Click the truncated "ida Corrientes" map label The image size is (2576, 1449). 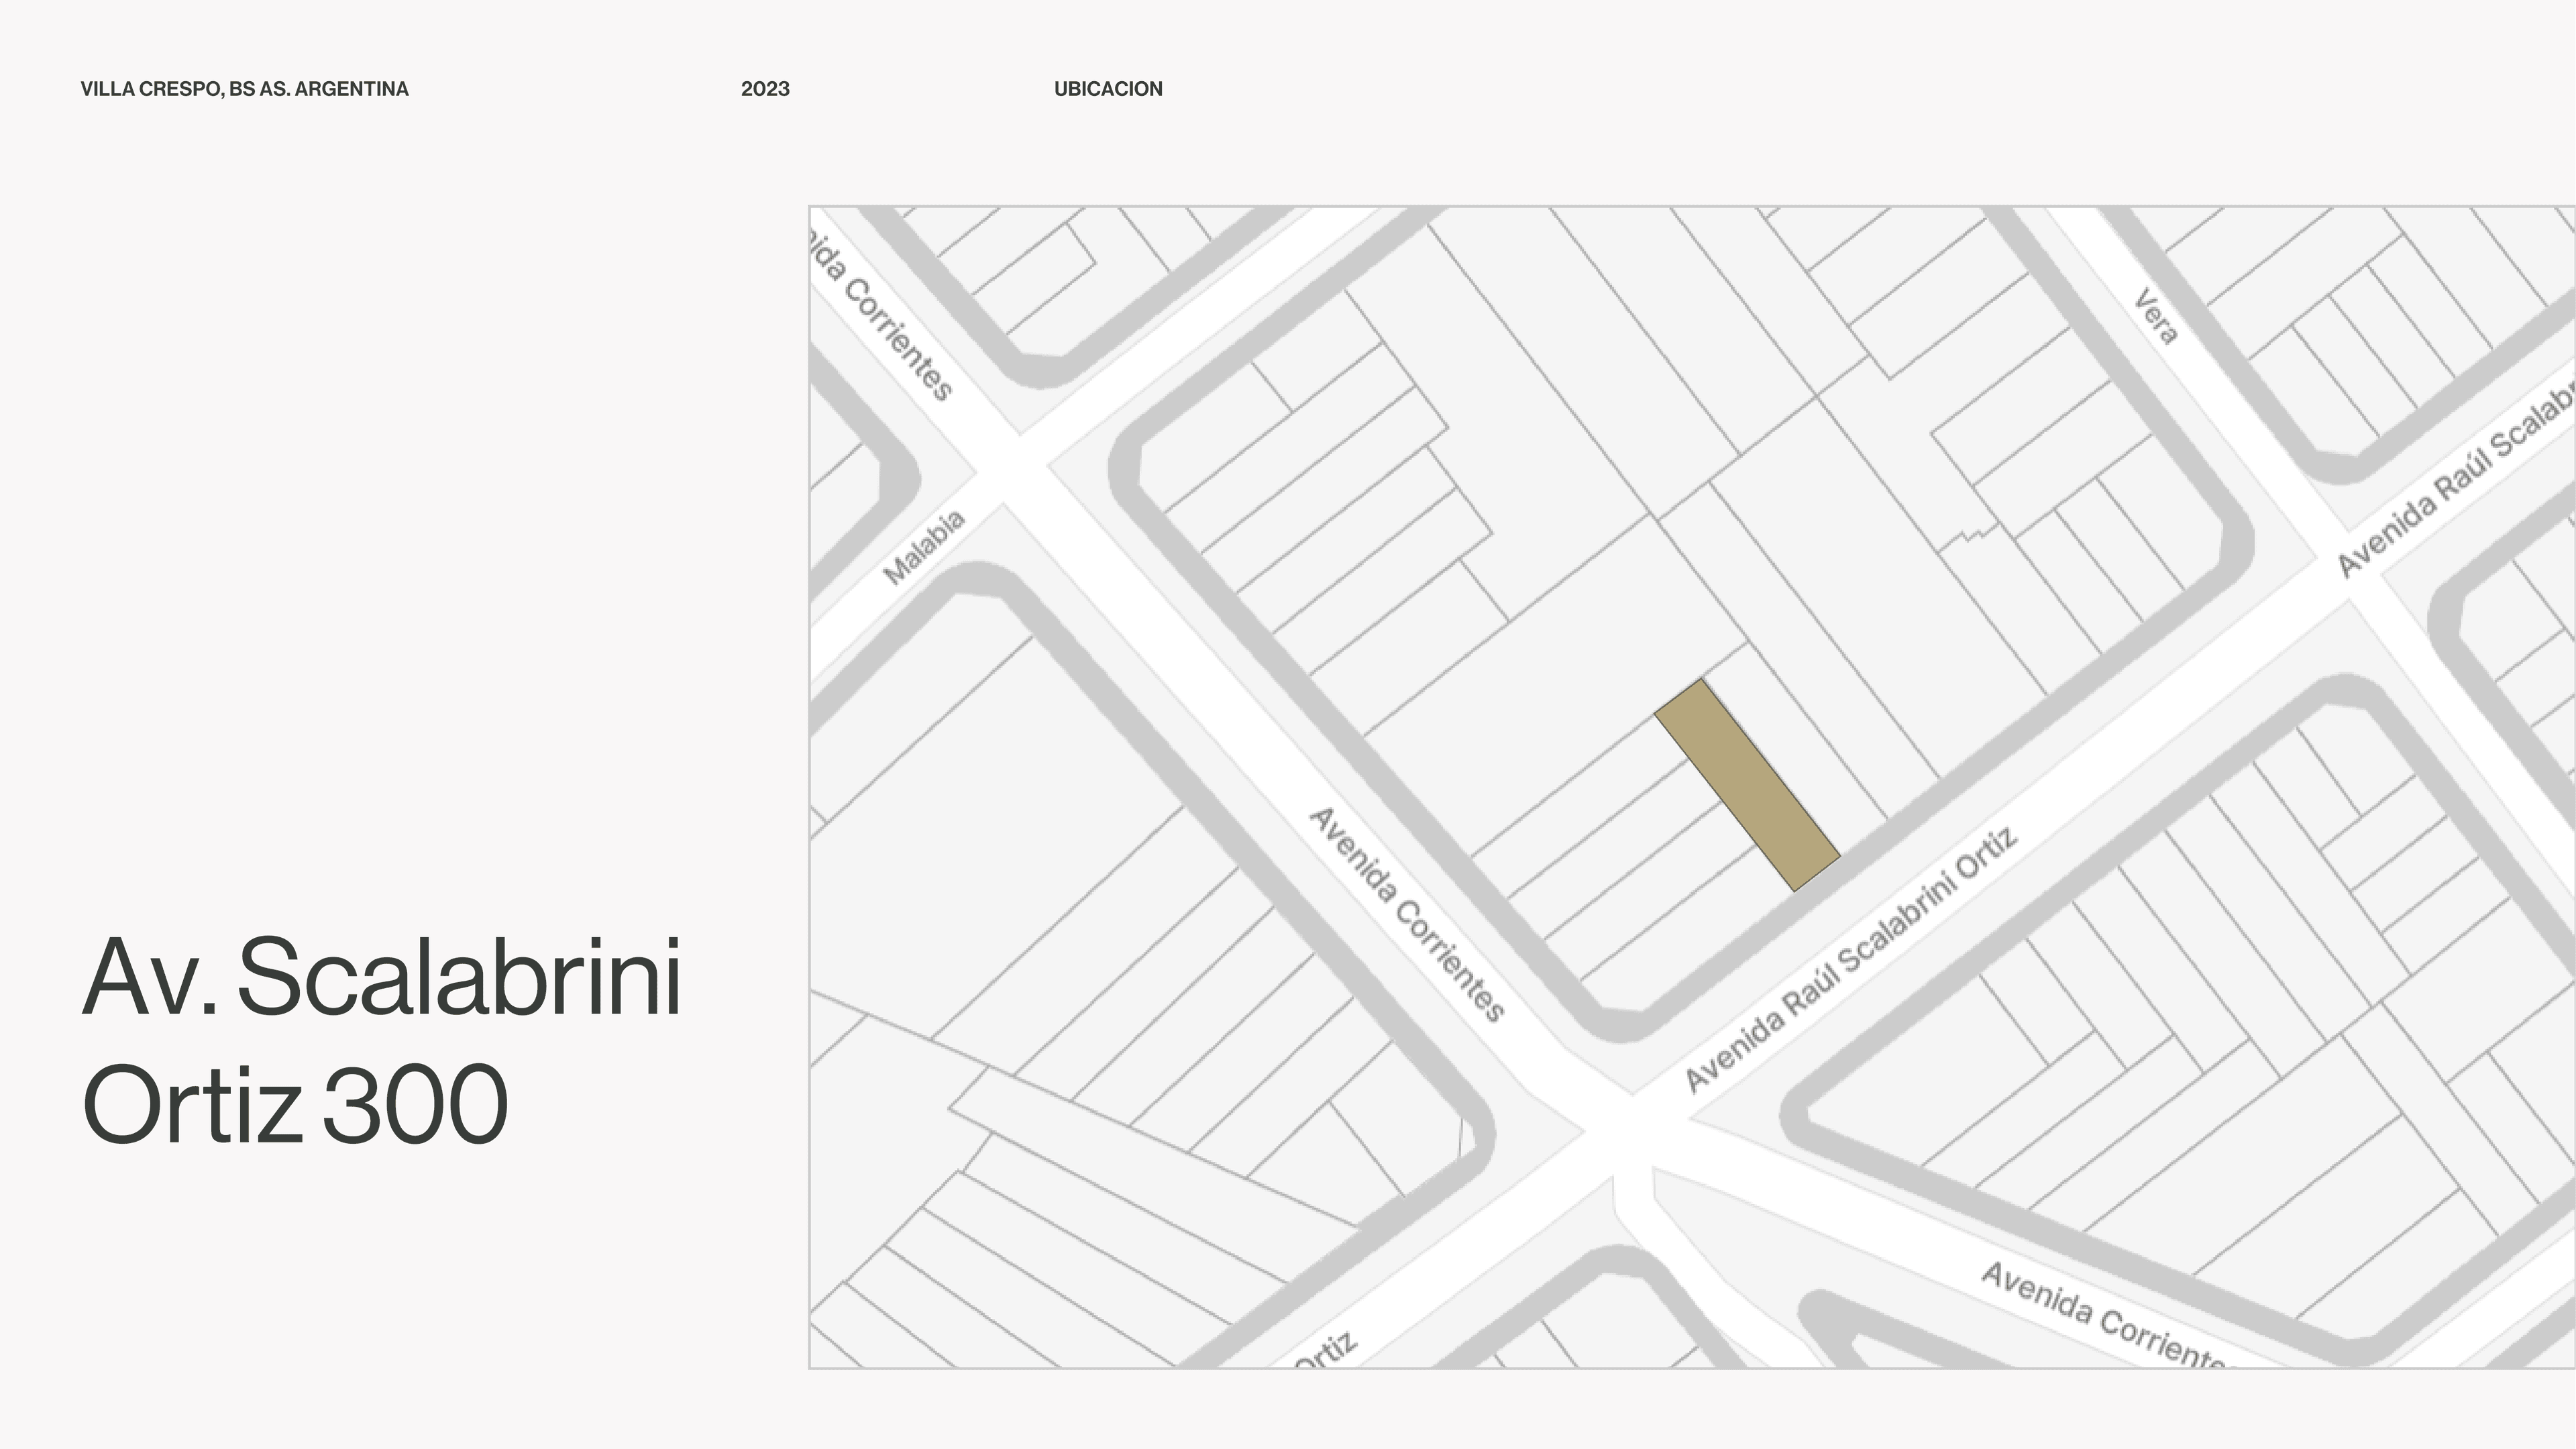(881, 315)
